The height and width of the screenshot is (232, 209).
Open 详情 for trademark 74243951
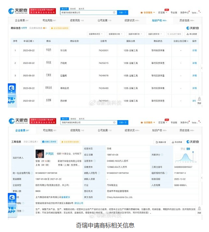[194, 51]
